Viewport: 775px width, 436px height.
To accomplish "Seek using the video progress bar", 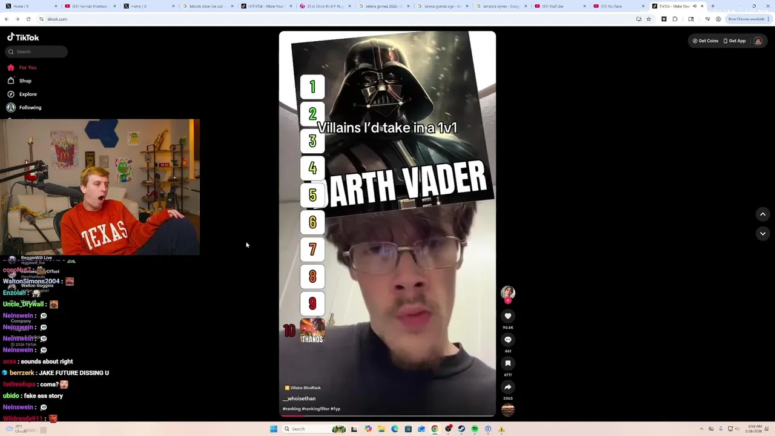I will pos(387,415).
